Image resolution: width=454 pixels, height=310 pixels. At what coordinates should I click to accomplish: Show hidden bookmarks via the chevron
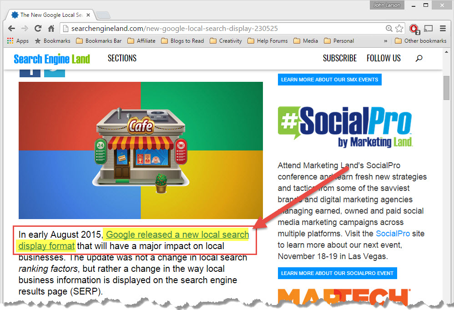pos(386,41)
